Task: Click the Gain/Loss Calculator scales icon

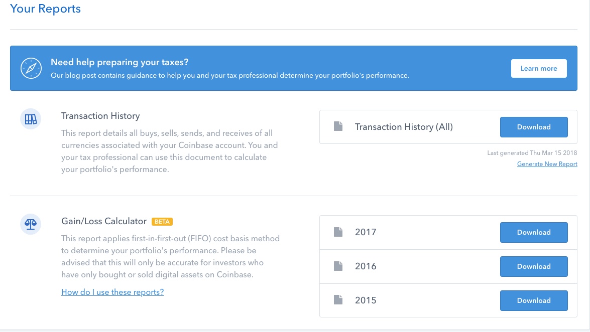Action: point(31,224)
